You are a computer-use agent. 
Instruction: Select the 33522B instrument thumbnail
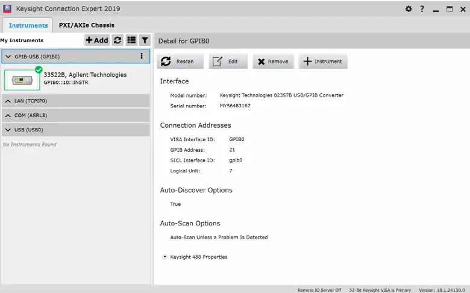click(x=22, y=80)
